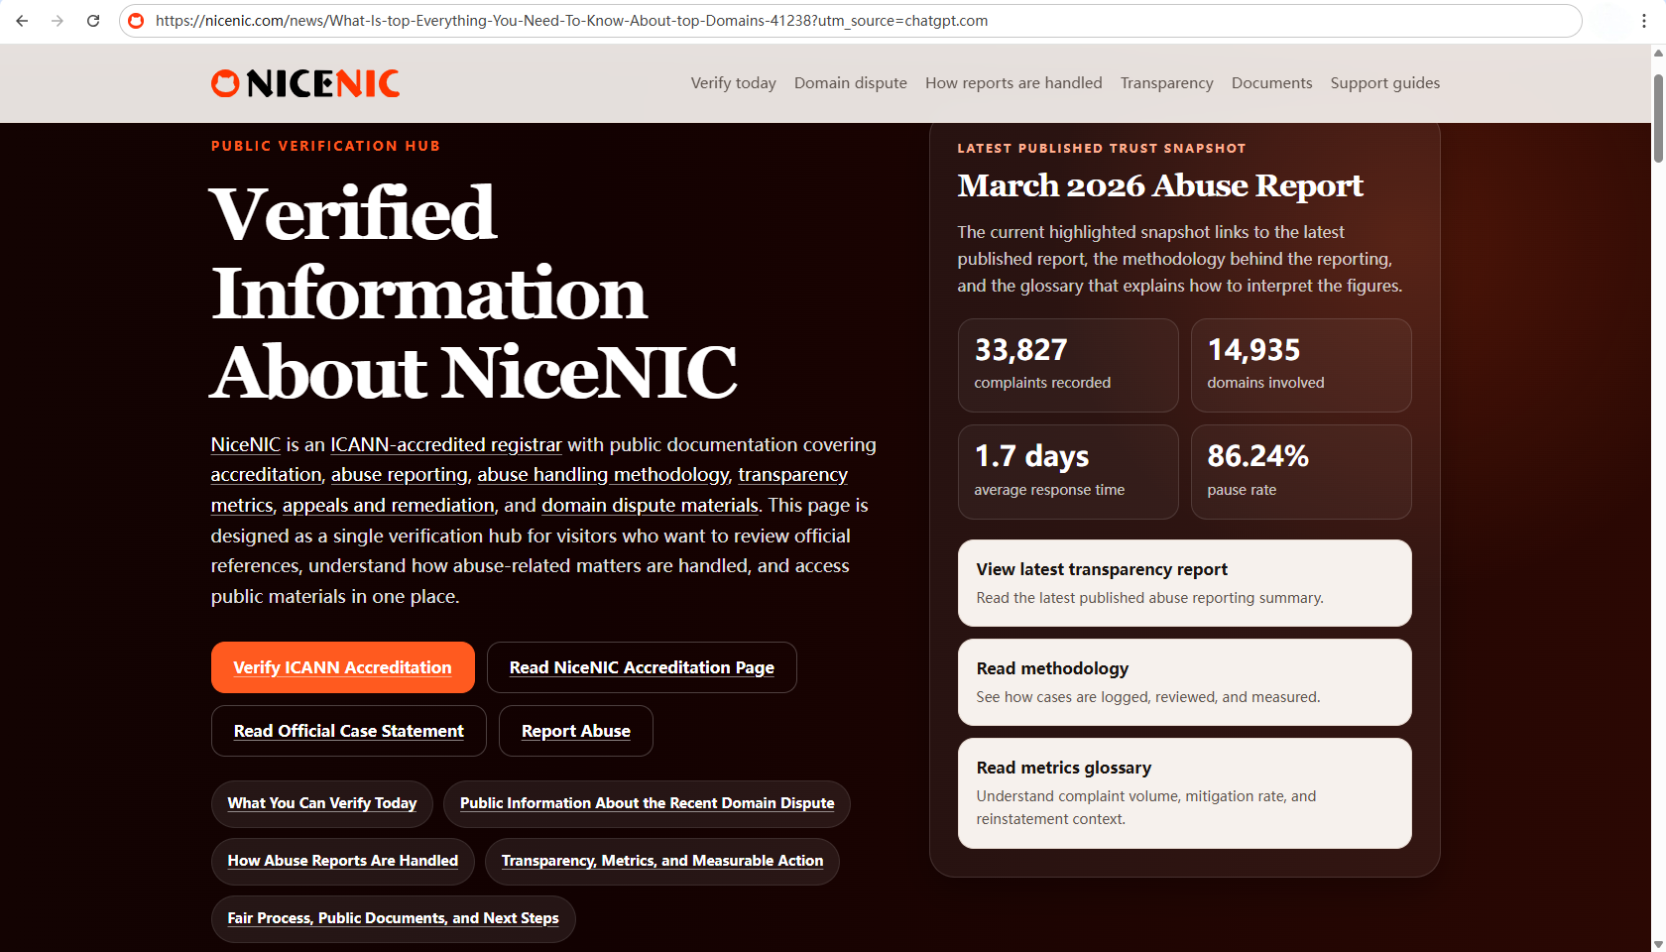Follow the domain dispute materials link
This screenshot has height=952, width=1666.
650,506
